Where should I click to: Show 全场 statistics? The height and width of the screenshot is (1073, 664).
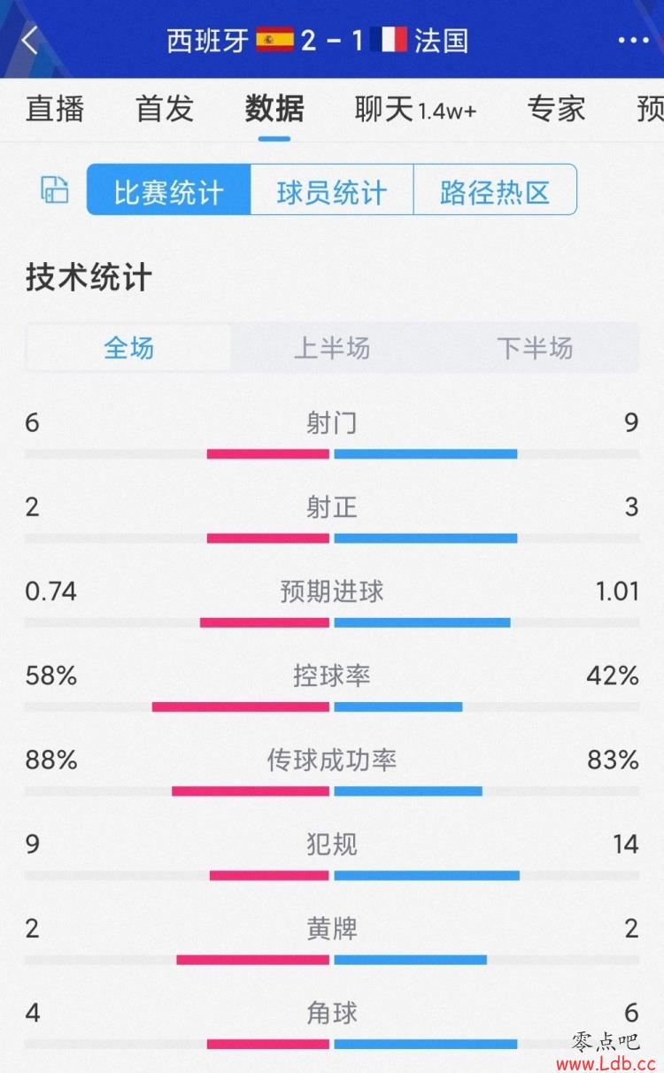pyautogui.click(x=129, y=347)
